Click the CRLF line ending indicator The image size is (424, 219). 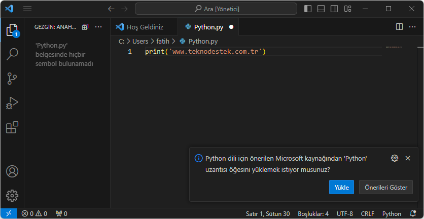[x=368, y=214]
